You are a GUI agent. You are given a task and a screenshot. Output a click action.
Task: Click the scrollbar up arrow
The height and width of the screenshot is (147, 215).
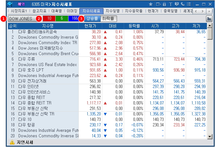210,25
